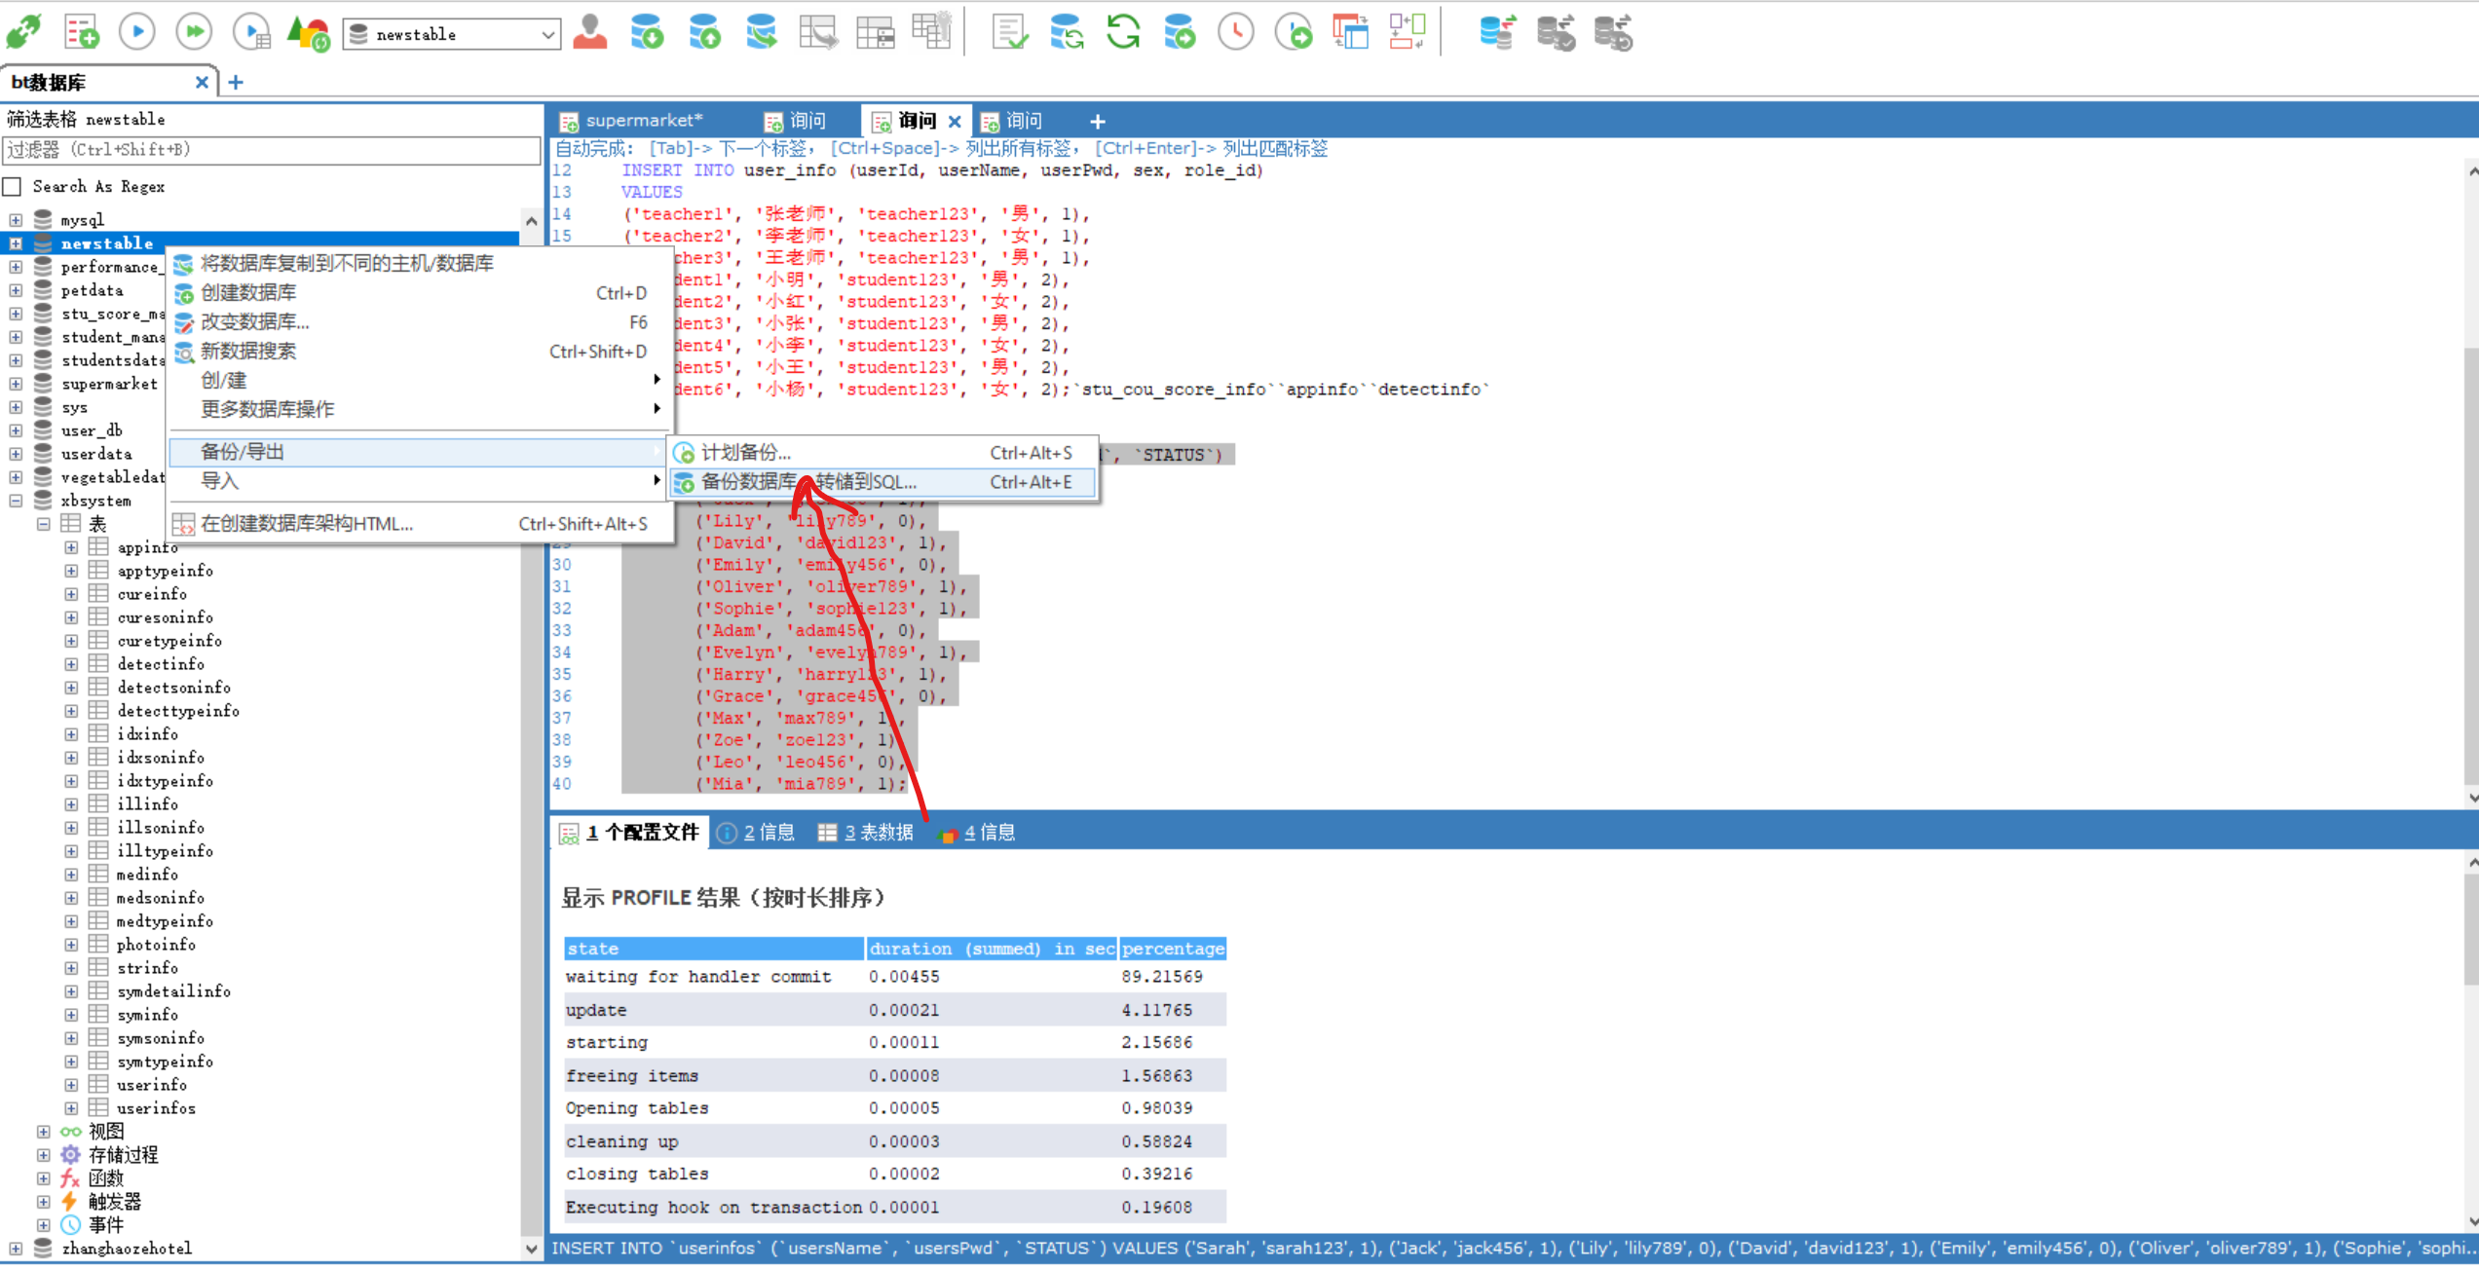Click the execute and edit result icon
Screen dimensions: 2479x1269
[x=252, y=32]
